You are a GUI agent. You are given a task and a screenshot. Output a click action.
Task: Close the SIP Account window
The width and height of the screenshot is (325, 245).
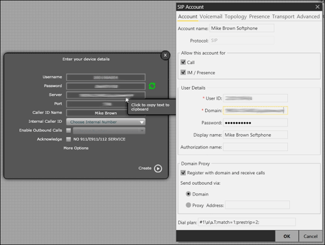click(317, 7)
